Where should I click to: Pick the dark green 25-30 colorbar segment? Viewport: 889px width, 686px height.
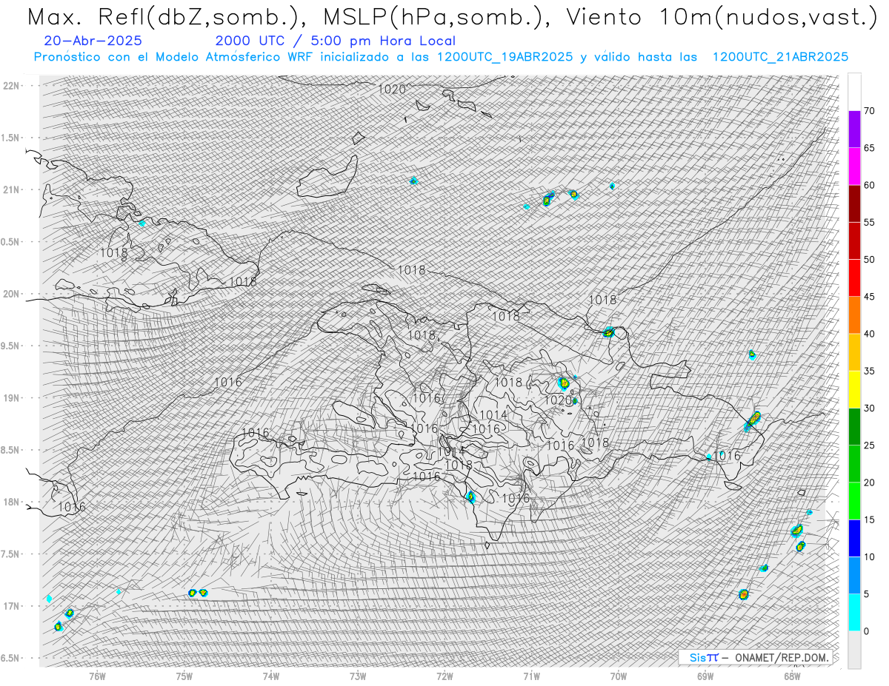pyautogui.click(x=854, y=426)
